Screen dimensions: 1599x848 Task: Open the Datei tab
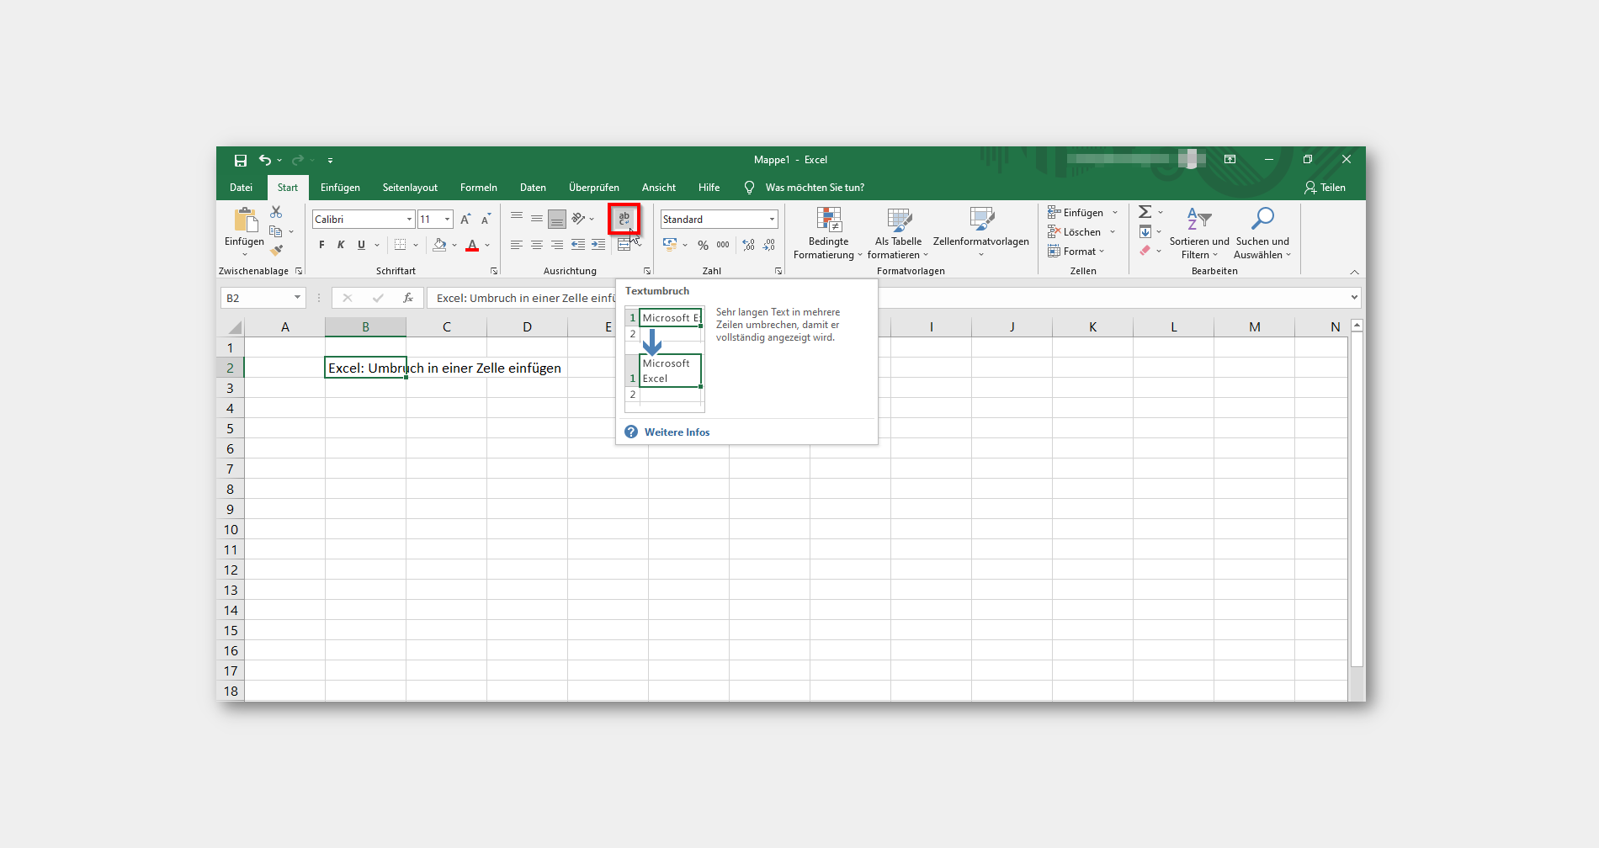point(242,188)
